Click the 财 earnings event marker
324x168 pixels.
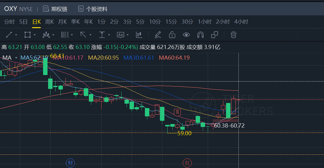click(x=70, y=163)
